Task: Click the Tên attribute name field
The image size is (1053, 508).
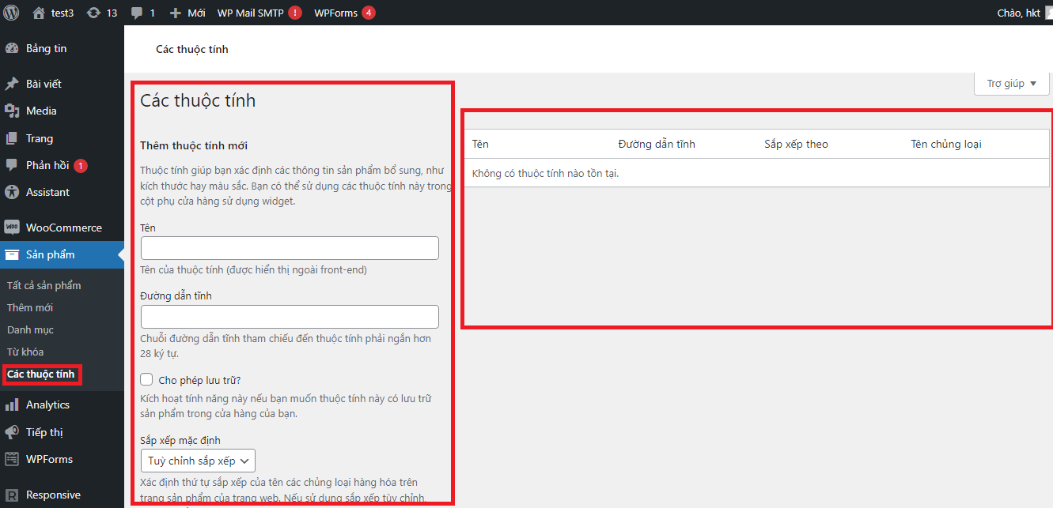Action: coord(290,248)
